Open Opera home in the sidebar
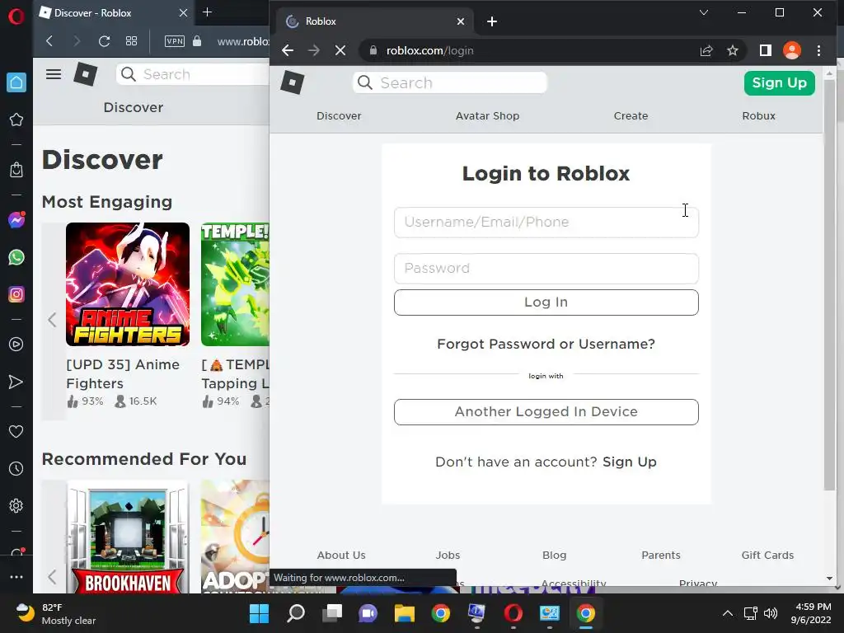 16,82
